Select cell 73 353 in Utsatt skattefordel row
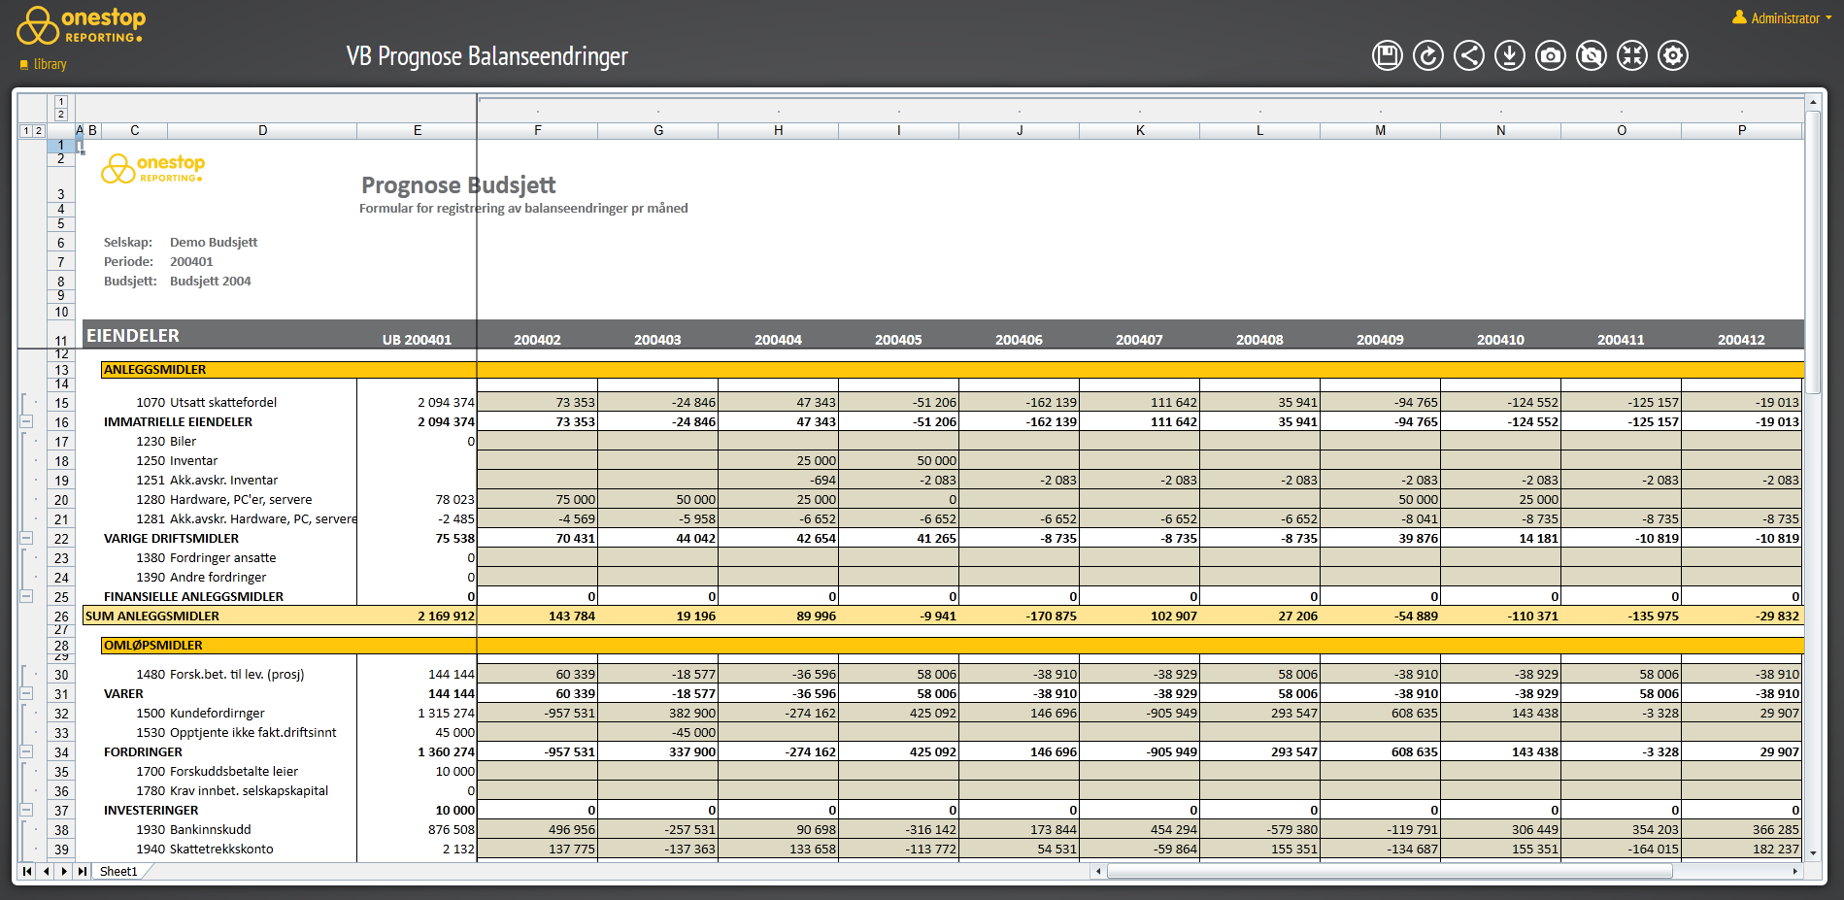Viewport: 1844px width, 900px height. 538,402
